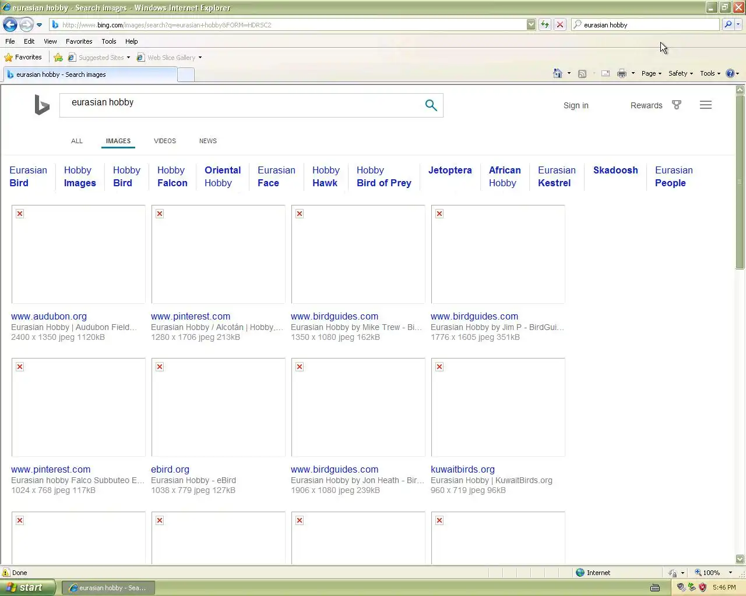Open the Tools toolbar dropdown

coord(710,73)
